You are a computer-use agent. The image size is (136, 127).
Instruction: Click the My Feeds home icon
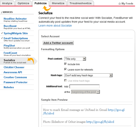(120, 3)
